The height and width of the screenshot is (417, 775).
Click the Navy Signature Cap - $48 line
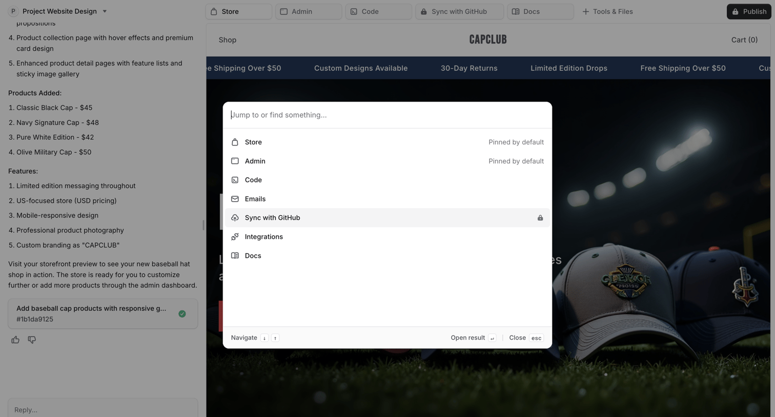[57, 122]
